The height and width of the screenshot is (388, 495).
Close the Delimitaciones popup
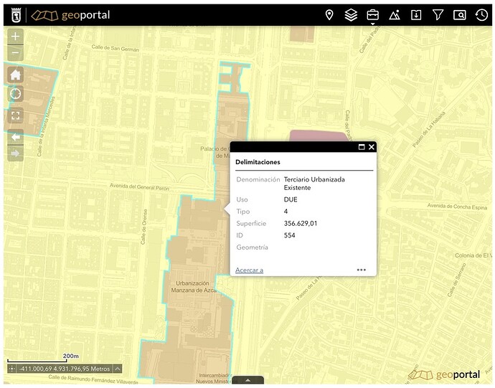click(372, 147)
